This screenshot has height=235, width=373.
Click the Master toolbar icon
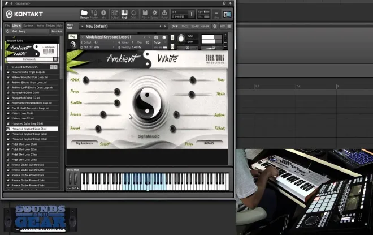[94, 14]
